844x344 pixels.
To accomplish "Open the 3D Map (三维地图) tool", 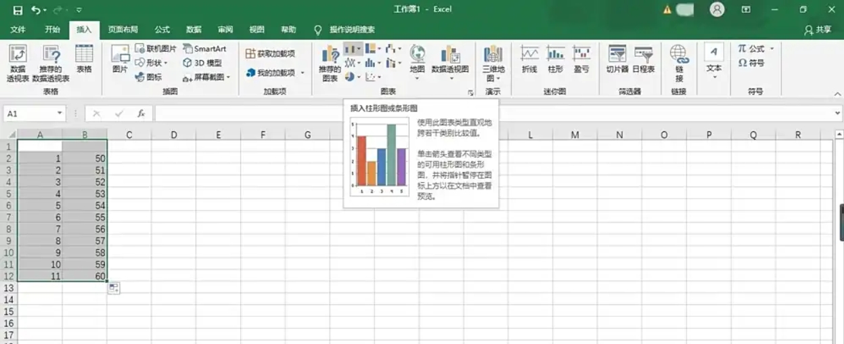I will [x=493, y=64].
